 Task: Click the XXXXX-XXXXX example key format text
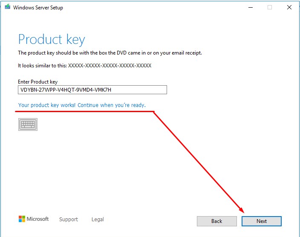[110, 66]
